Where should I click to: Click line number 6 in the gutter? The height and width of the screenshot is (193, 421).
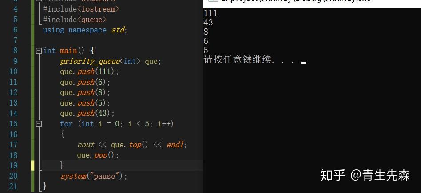[15, 30]
